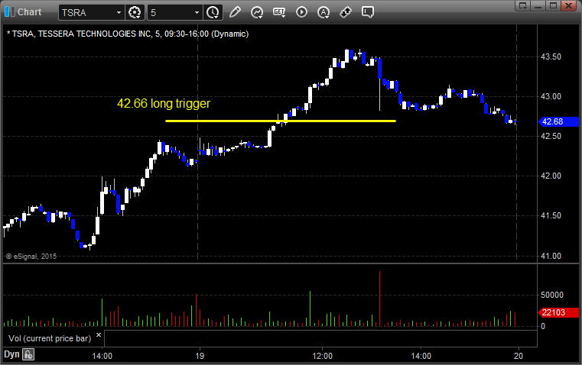Open the time template clock icon
This screenshot has width=582, height=365.
coord(213,12)
